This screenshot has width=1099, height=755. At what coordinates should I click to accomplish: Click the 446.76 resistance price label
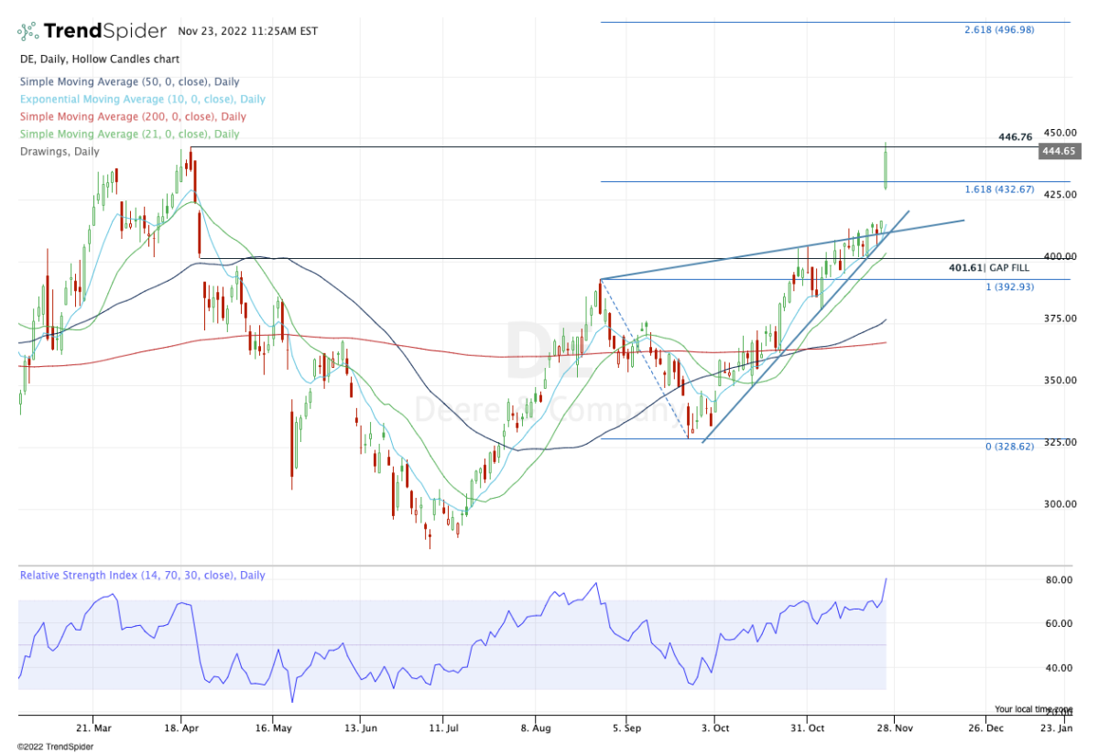pyautogui.click(x=1016, y=137)
